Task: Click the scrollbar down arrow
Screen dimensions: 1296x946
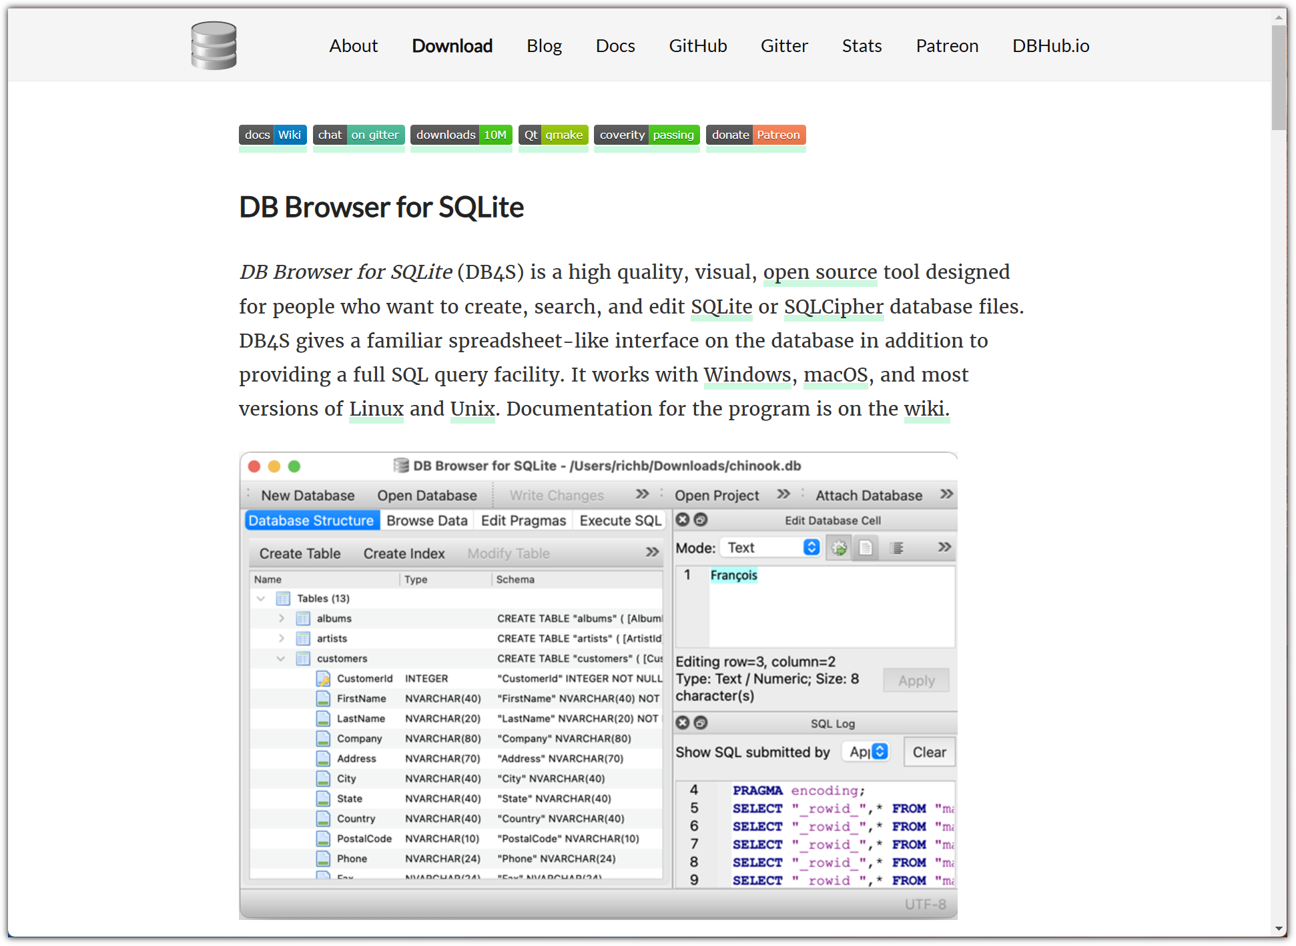Action: pos(1279,929)
